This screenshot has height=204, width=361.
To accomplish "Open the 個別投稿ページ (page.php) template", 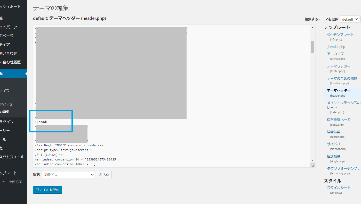I will 339,120.
